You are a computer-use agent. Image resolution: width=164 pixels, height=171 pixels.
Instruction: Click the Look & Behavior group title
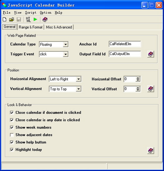point(20,105)
